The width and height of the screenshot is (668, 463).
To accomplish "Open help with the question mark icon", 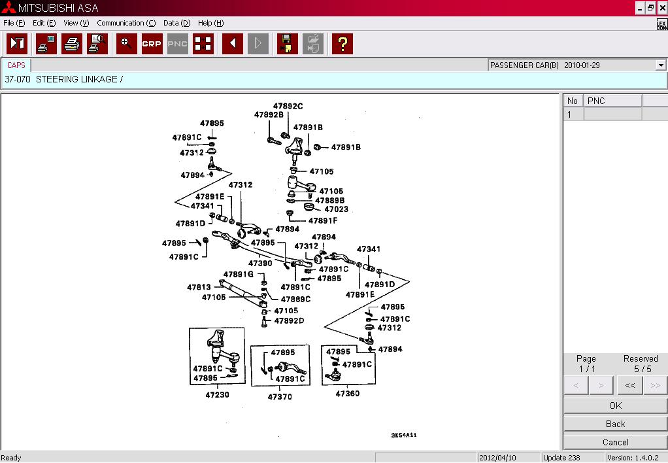I will click(342, 44).
